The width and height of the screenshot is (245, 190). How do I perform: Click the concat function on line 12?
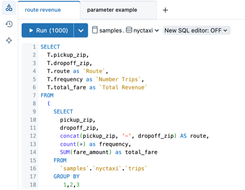(x=70, y=136)
